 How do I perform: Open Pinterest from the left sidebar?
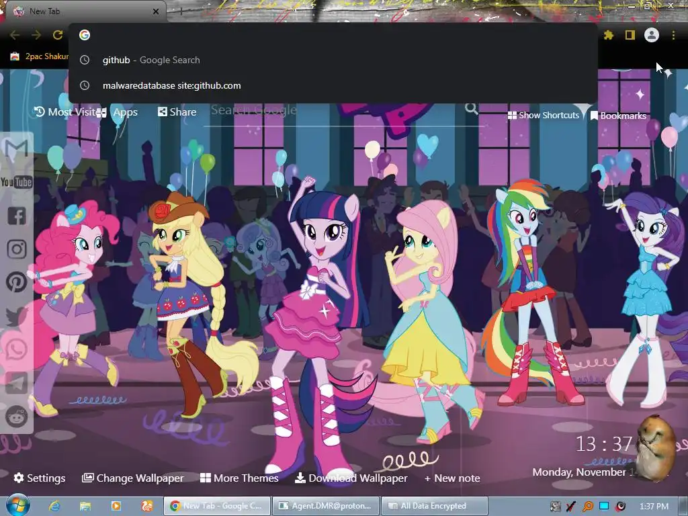17,282
